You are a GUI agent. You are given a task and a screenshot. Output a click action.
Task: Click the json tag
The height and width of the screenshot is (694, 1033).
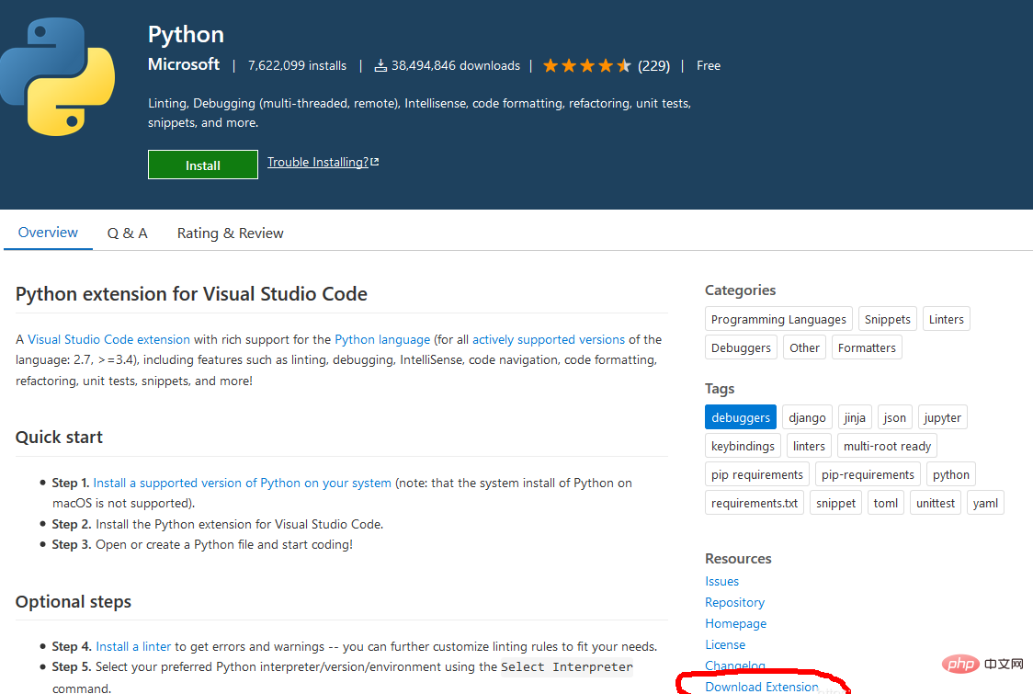pyautogui.click(x=894, y=417)
